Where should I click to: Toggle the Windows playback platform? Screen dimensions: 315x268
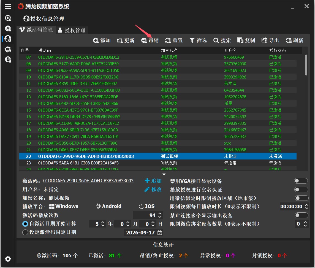click(64, 206)
